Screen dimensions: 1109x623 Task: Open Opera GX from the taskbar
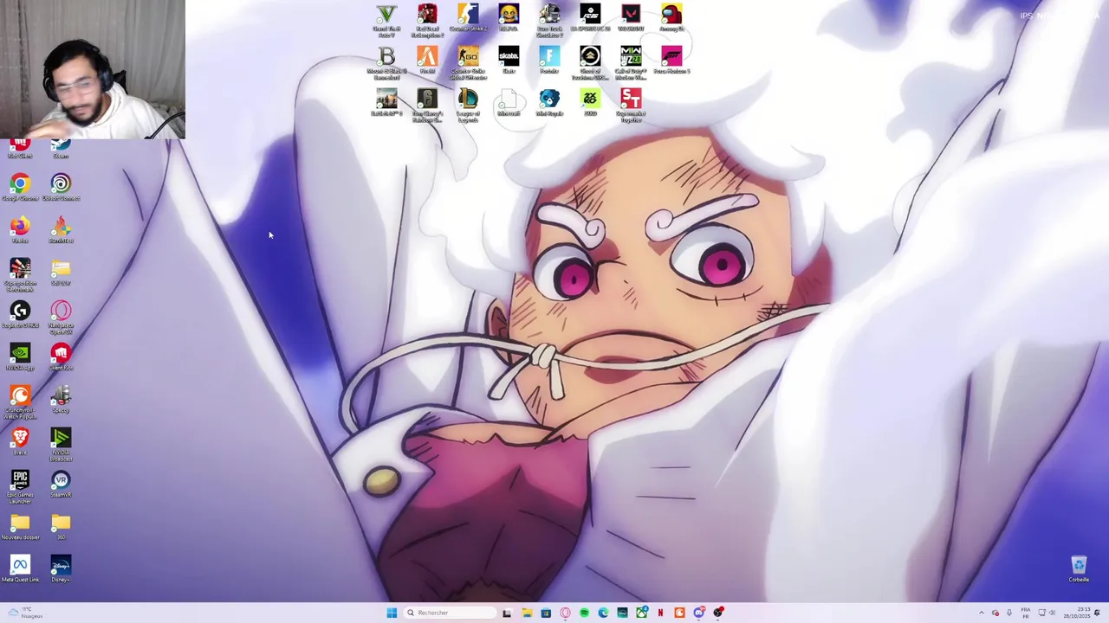coord(565,613)
